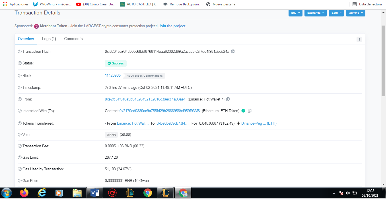This screenshot has width=387, height=218.
Task: Open the Binance-Peg ... (ETH) token link
Action: 259,123
